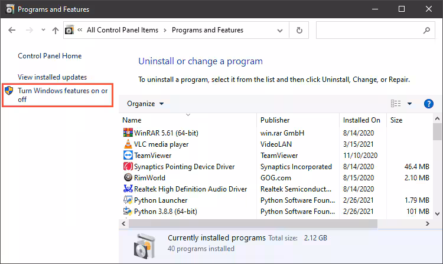Open the Organize dropdown menu
Image resolution: width=443 pixels, height=264 pixels.
(x=145, y=104)
